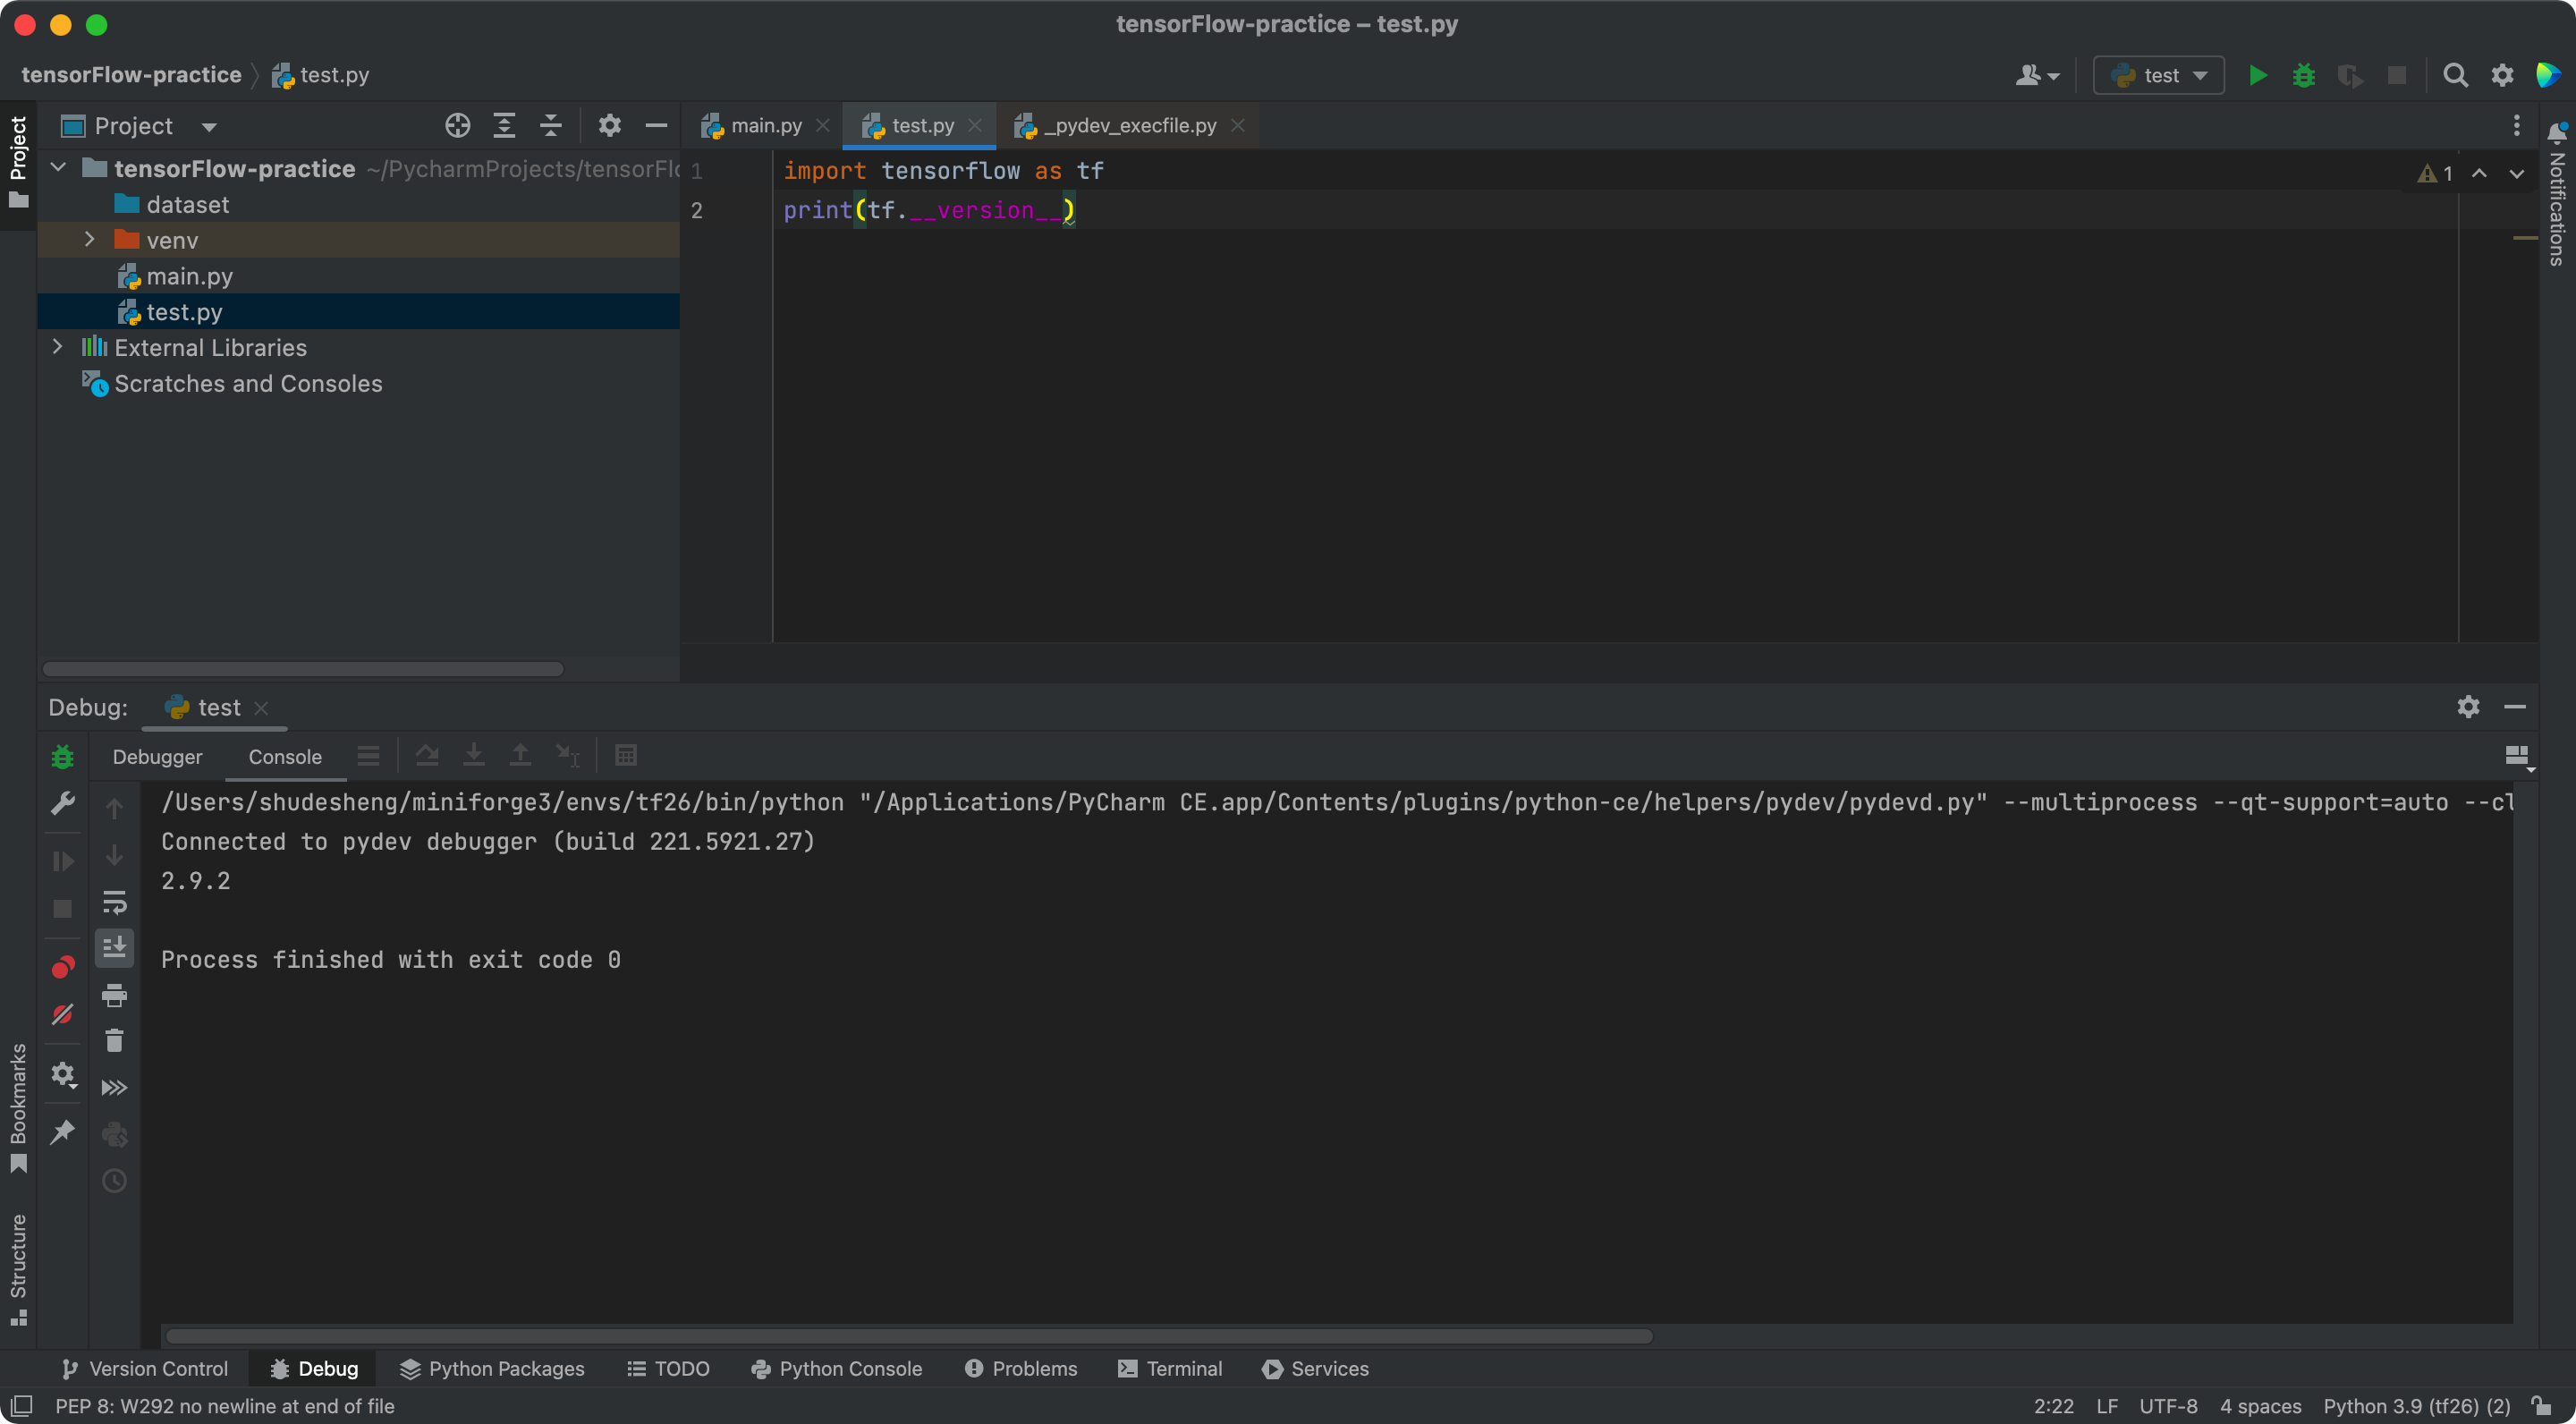Click the step-out debugger icon

coord(519,756)
